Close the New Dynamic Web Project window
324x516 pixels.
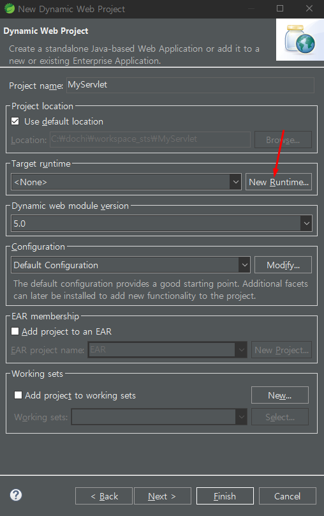tap(309, 8)
